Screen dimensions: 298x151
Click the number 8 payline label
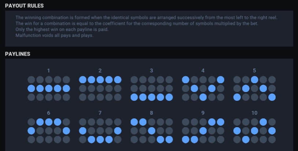point(151,113)
